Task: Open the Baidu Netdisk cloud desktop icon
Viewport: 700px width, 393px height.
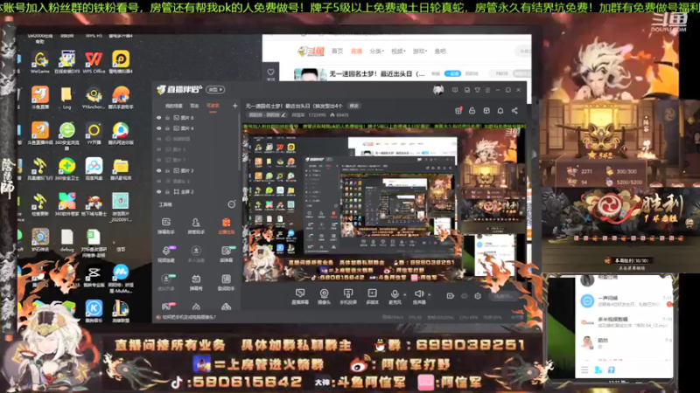Action: [x=94, y=169]
